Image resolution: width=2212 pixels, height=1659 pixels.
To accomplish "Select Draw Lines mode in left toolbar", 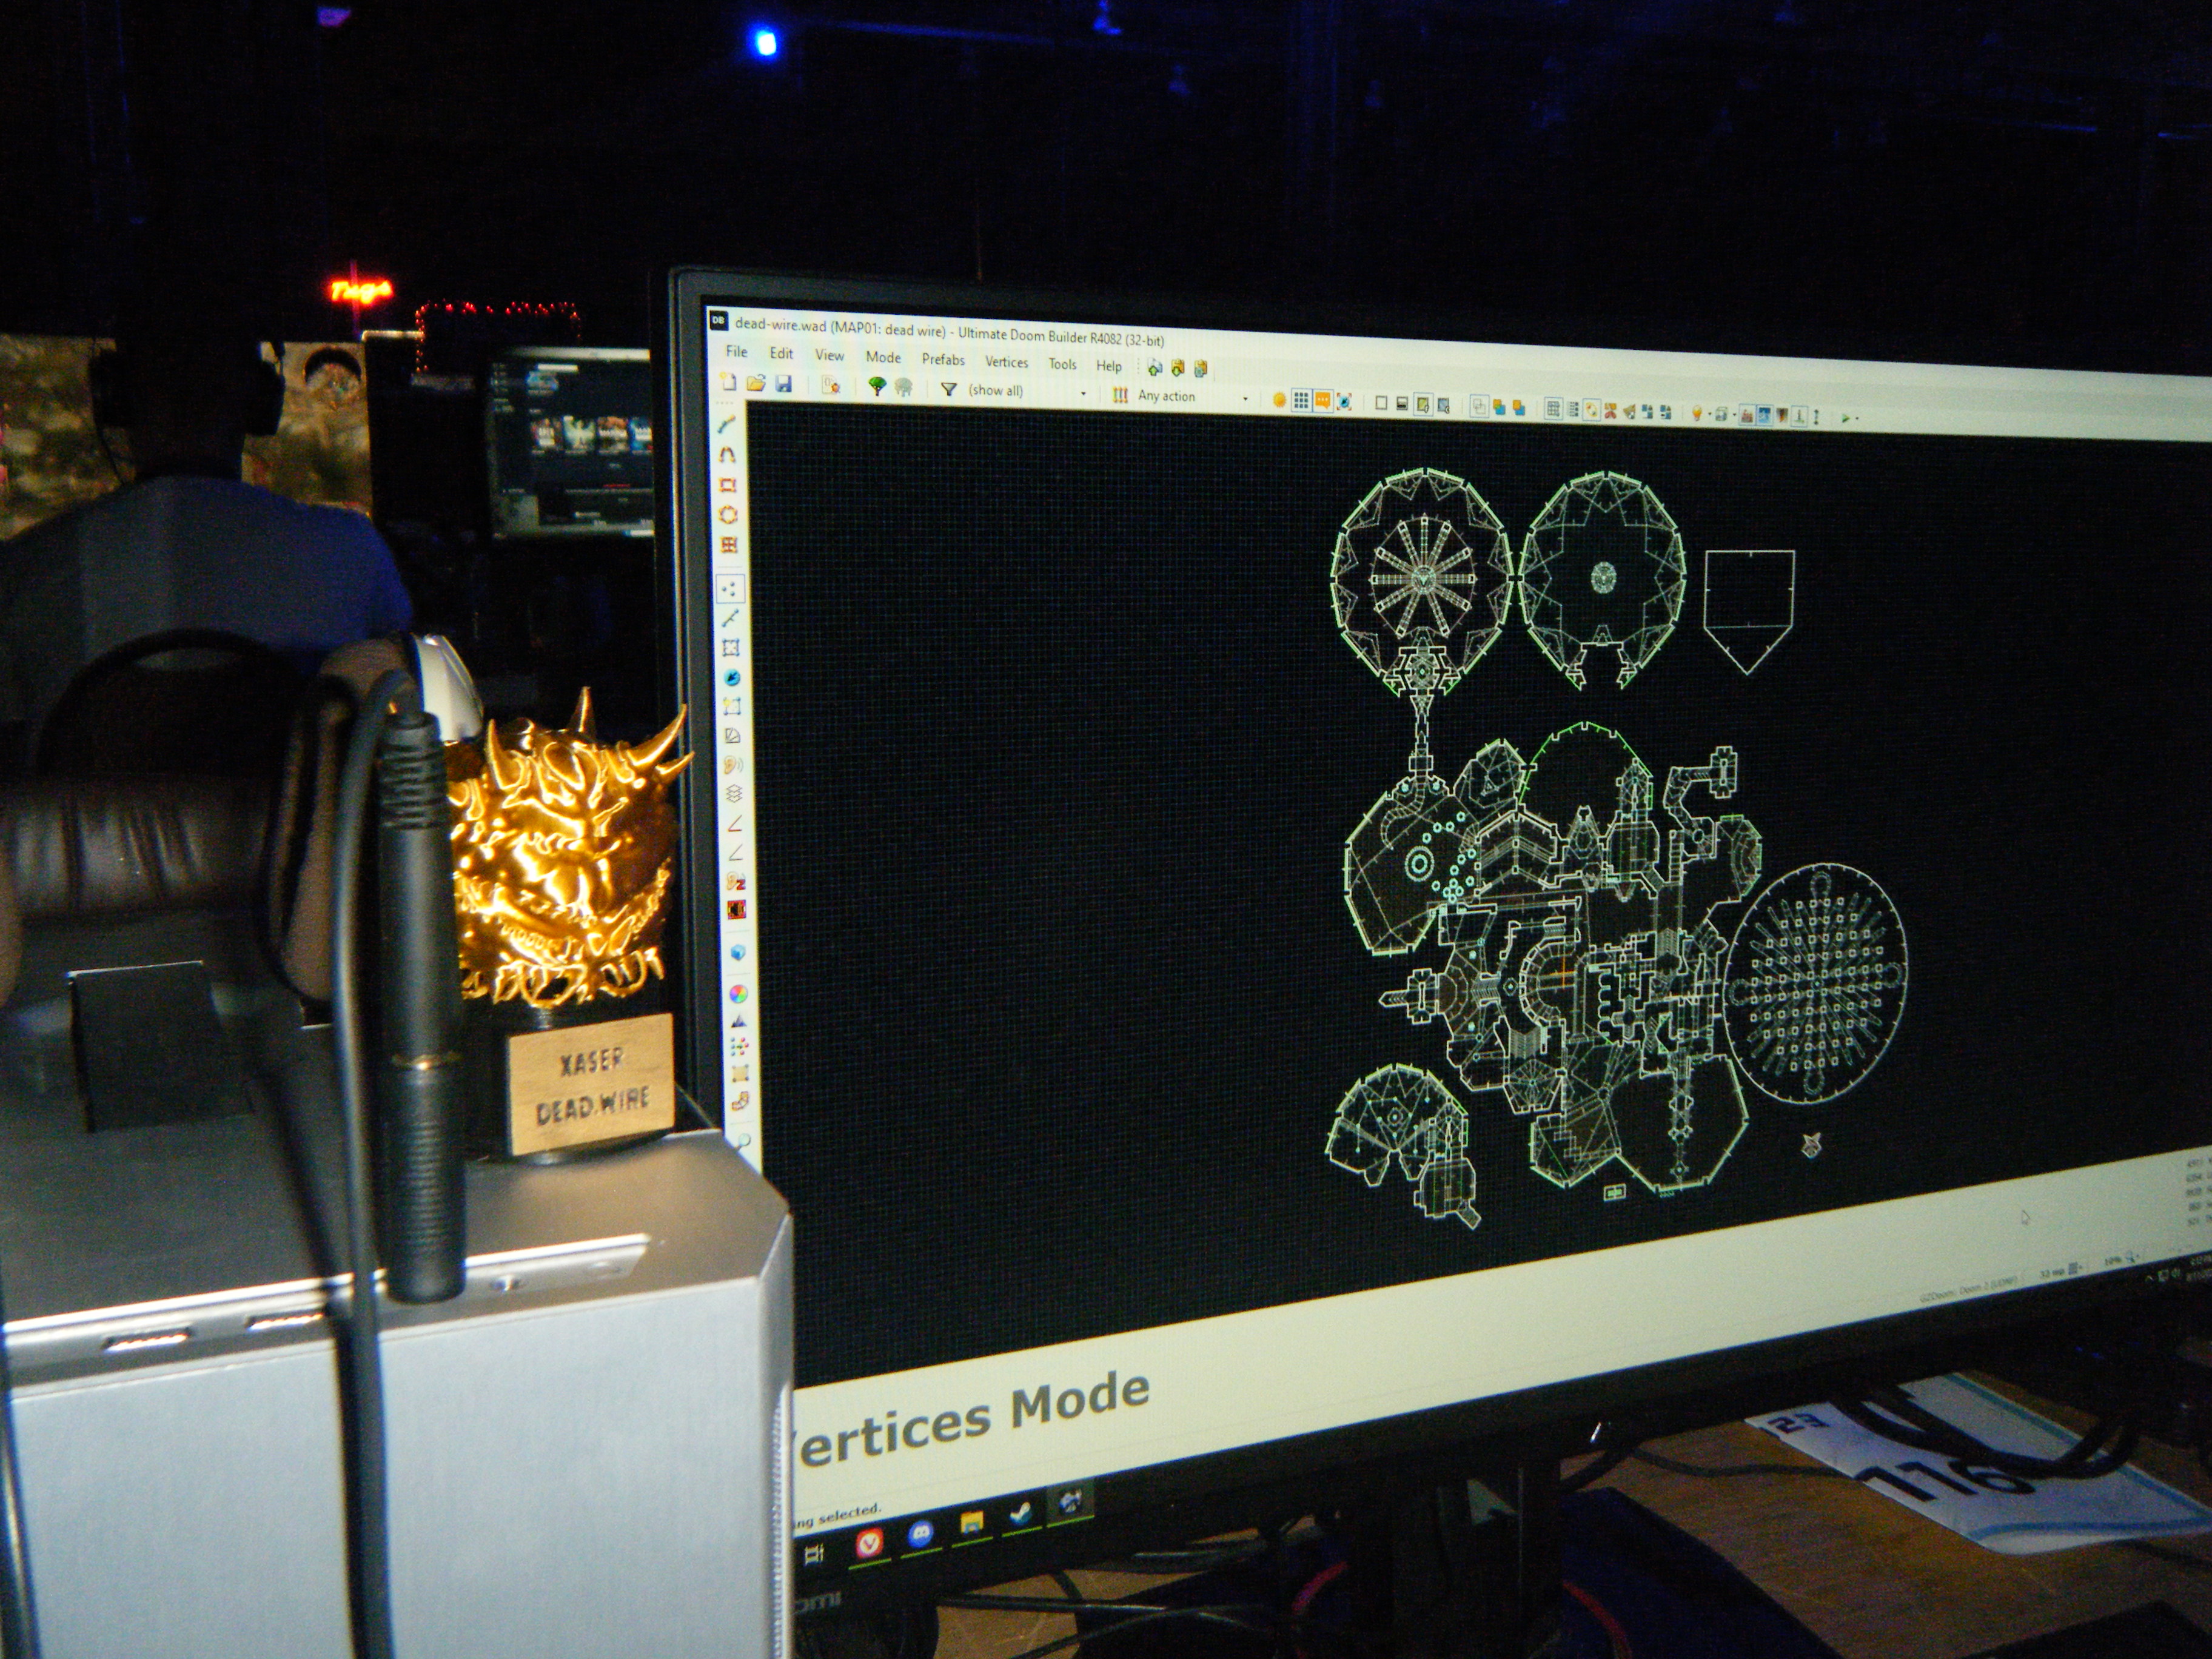I will pyautogui.click(x=727, y=425).
